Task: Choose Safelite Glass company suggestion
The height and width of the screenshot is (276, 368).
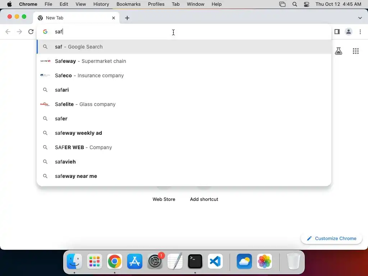Action: click(184, 104)
